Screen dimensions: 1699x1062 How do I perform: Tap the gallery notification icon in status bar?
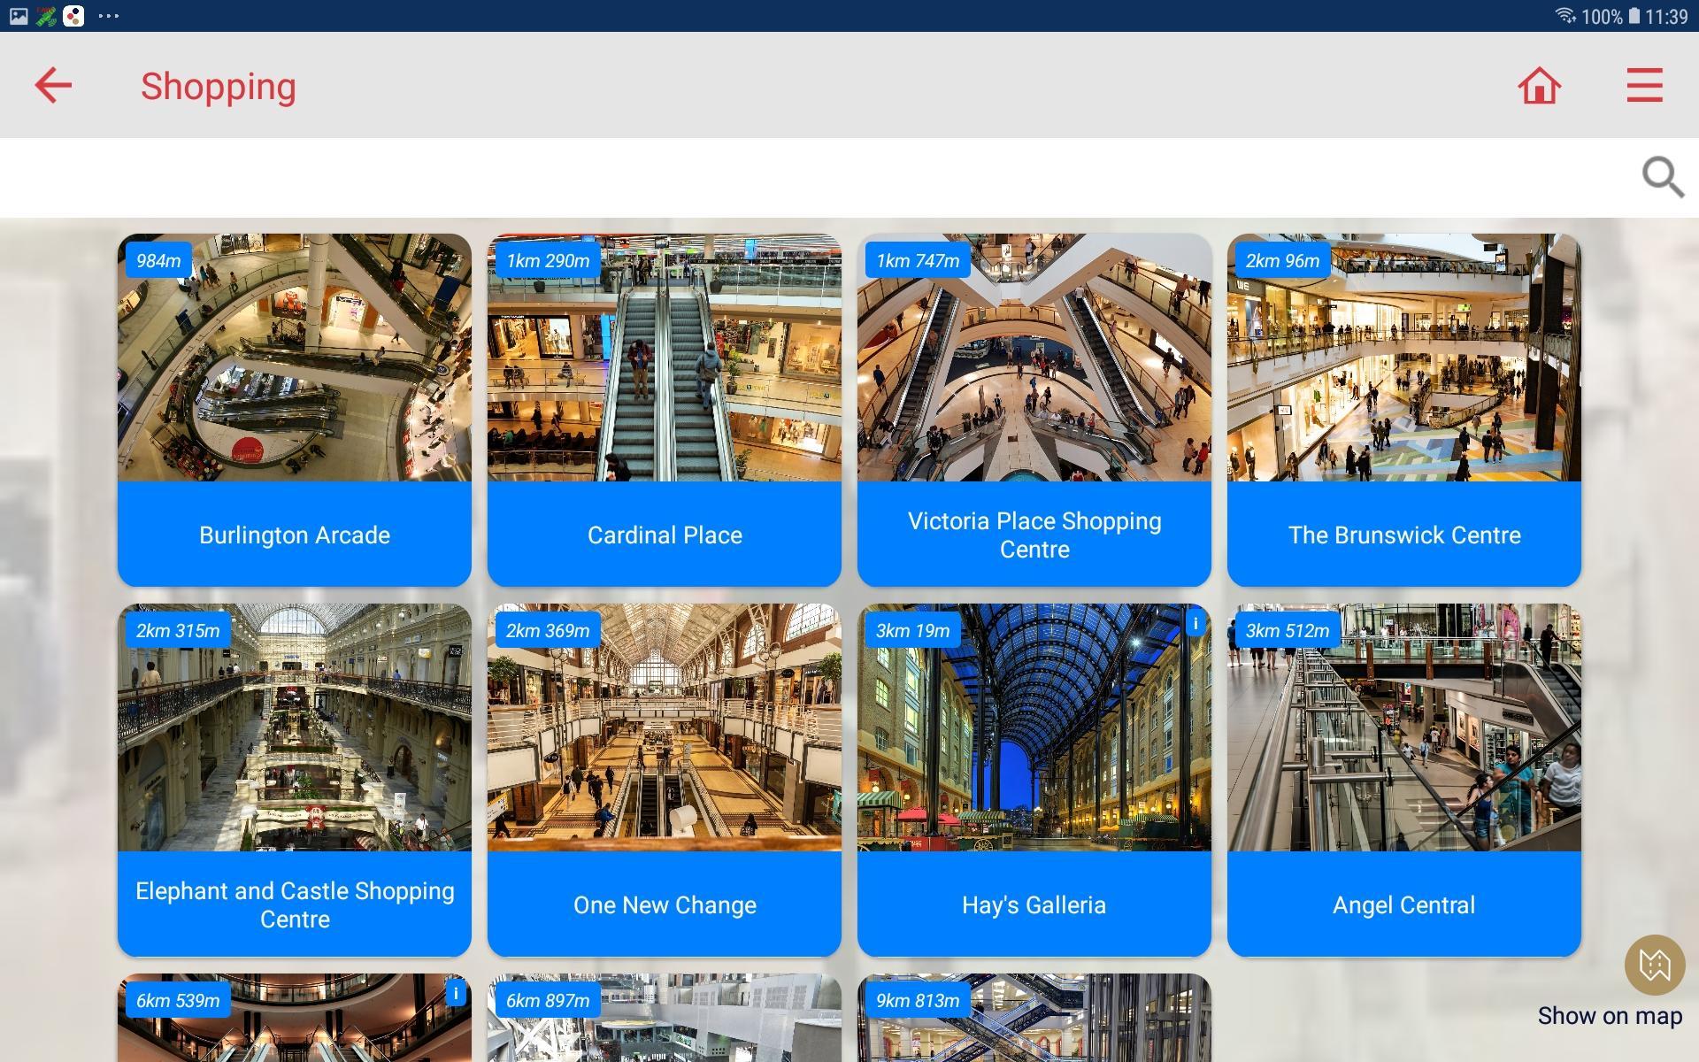point(19,16)
